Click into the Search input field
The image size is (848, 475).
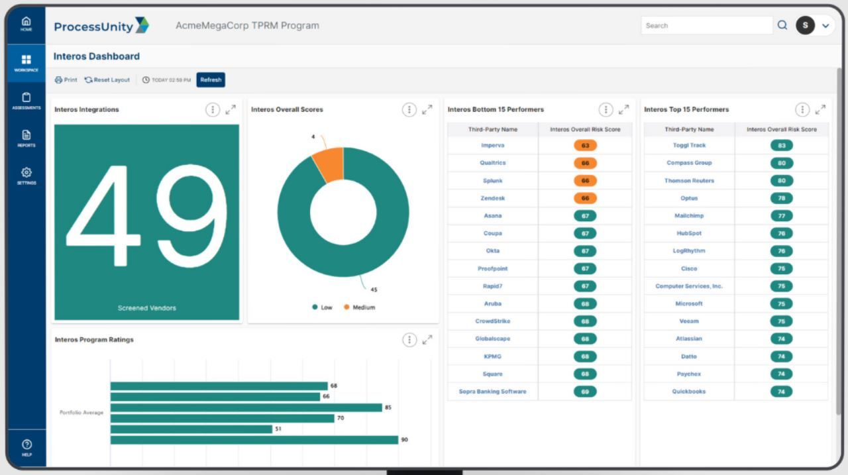[706, 25]
